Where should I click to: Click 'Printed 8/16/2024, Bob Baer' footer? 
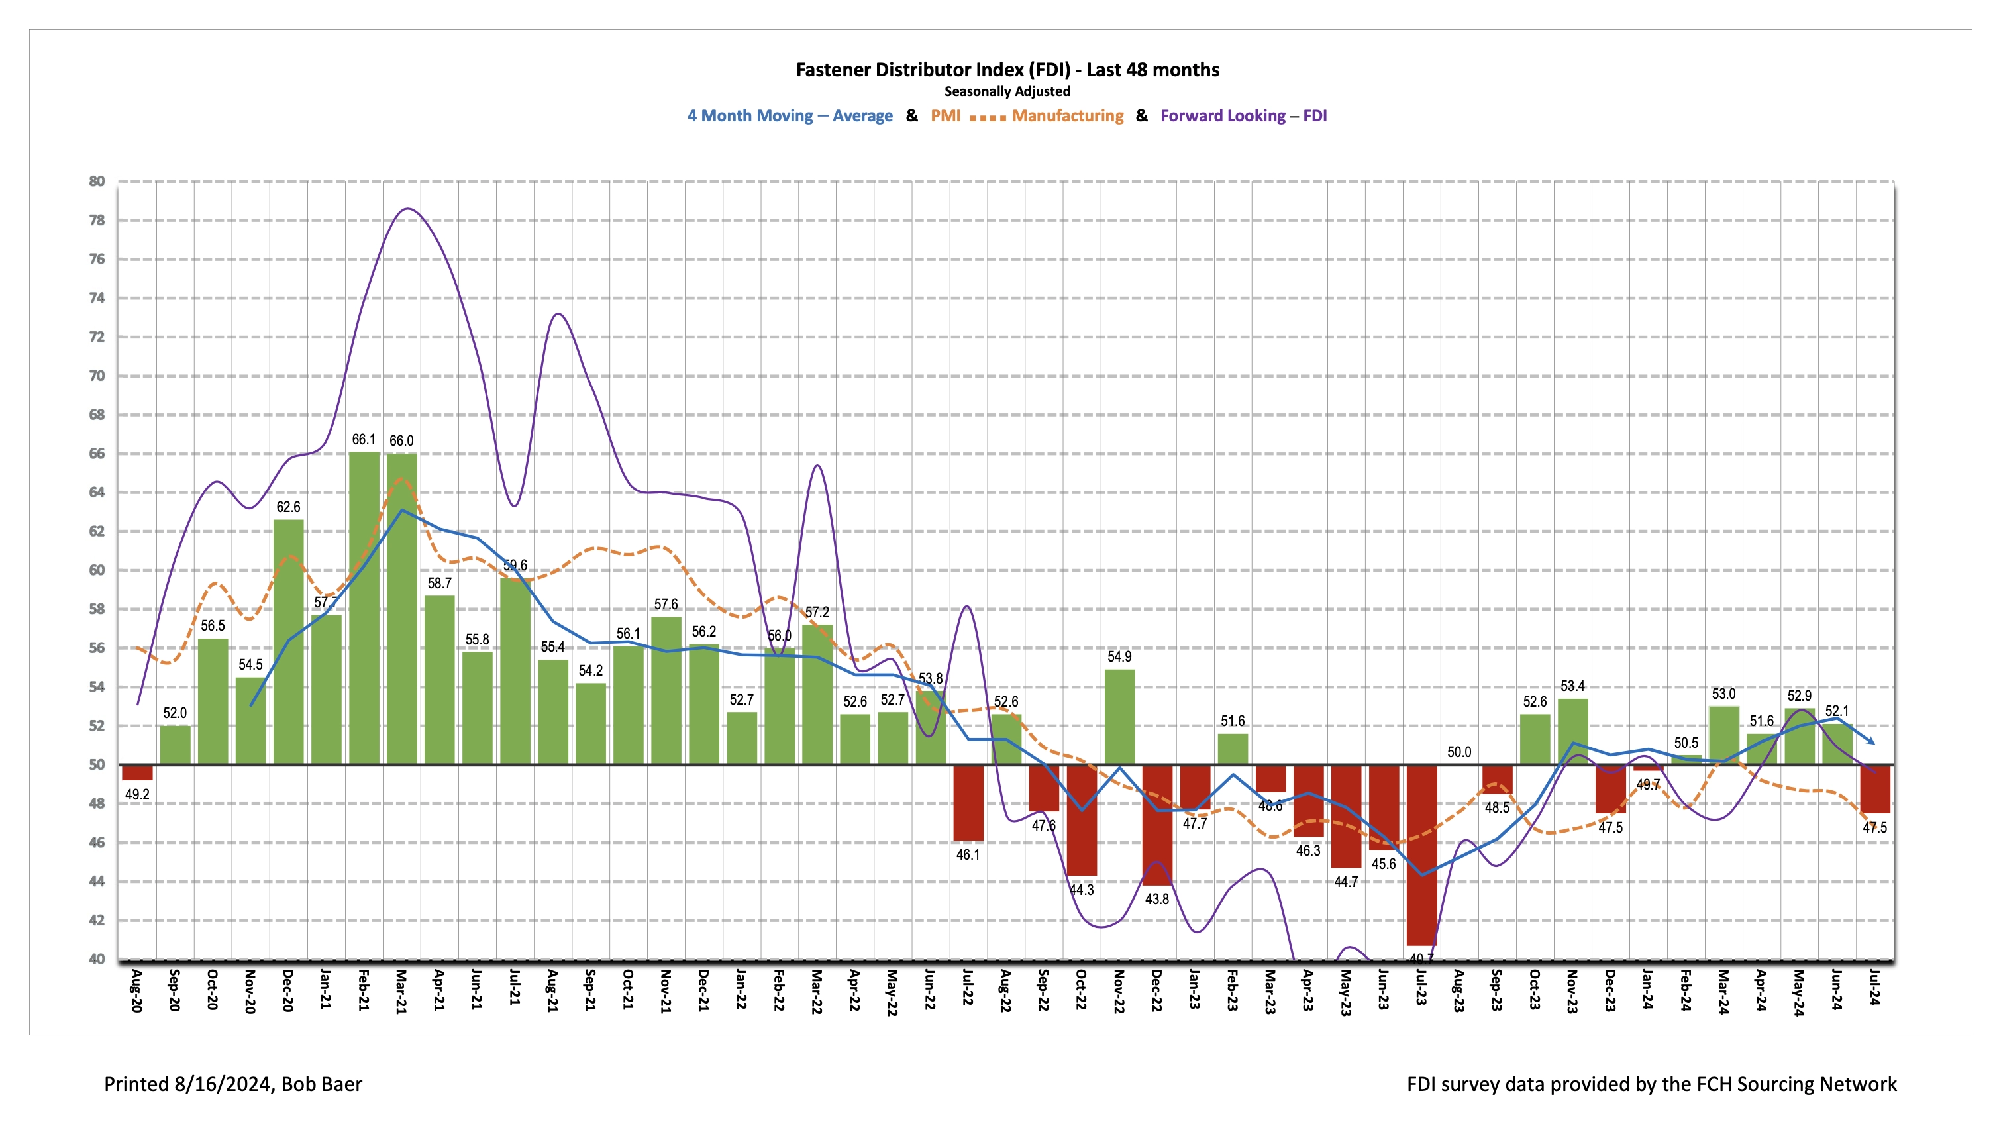[x=233, y=1084]
